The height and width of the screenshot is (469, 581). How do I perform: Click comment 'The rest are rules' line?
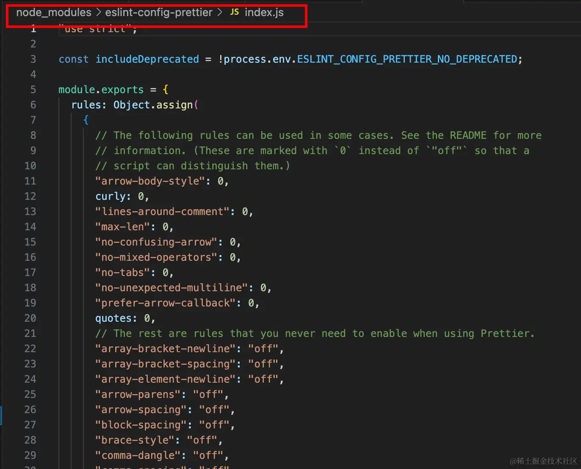point(315,334)
